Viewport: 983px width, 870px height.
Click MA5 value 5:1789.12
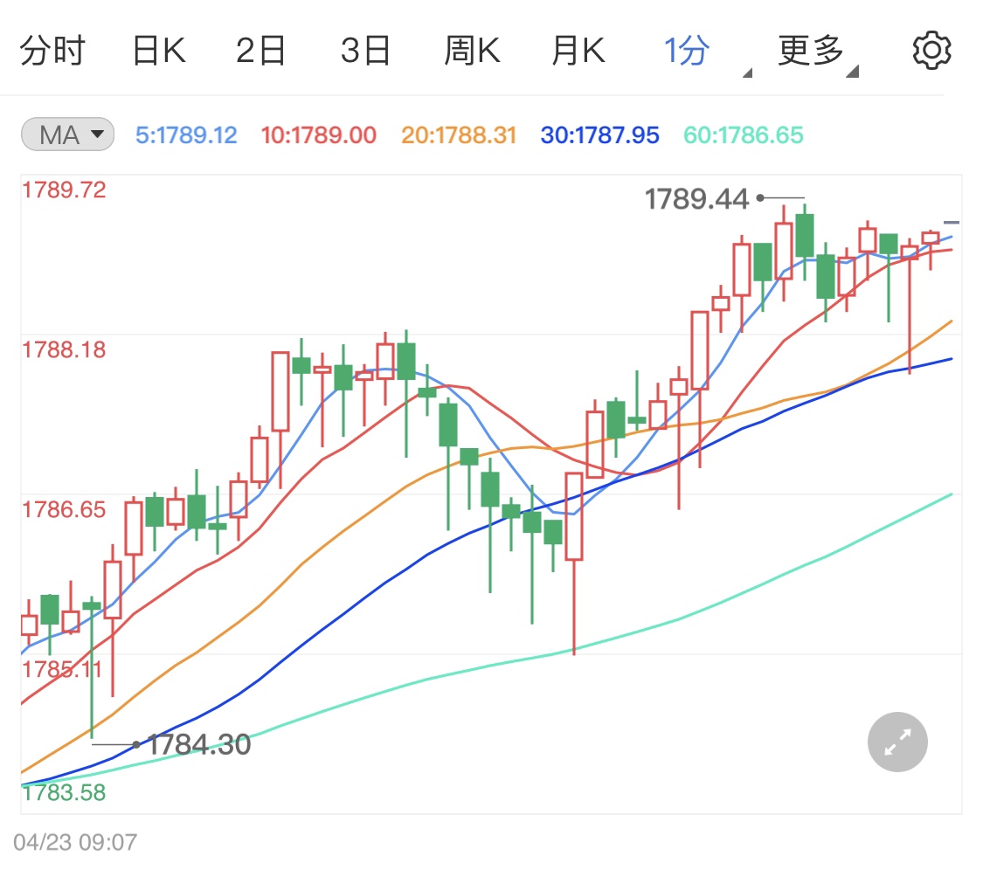[186, 135]
